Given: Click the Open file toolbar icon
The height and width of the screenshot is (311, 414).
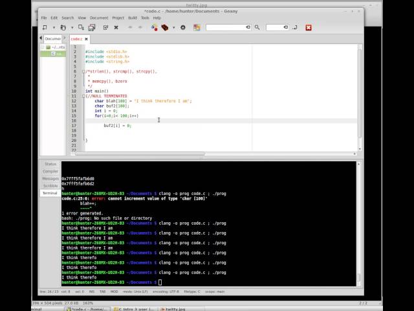Looking at the screenshot, I should pos(63,27).
